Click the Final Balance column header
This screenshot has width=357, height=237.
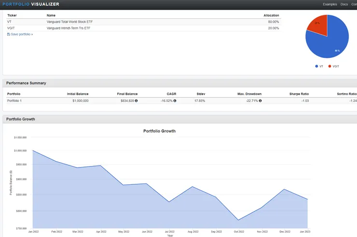click(127, 94)
